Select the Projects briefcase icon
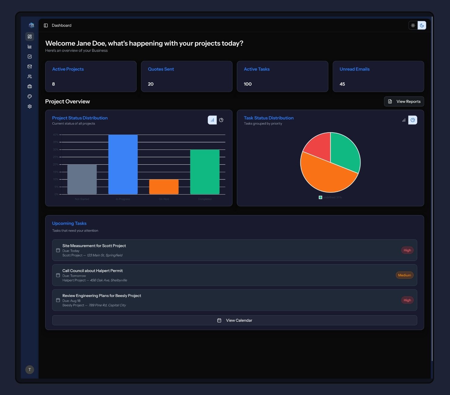Image resolution: width=450 pixels, height=395 pixels. click(x=29, y=86)
